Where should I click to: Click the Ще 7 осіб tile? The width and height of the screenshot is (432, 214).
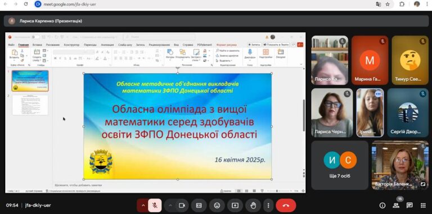point(340,165)
